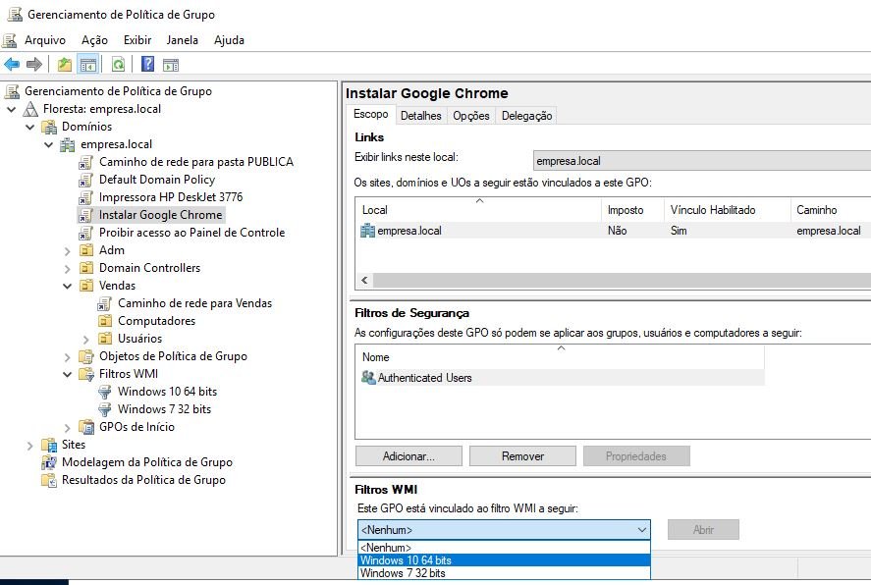
Task: Open help with the blue question icon
Action: pos(147,65)
